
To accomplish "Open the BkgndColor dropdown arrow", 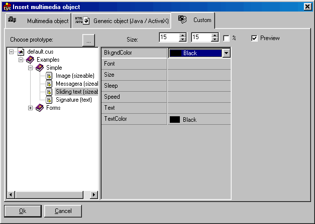I will tap(226, 53).
